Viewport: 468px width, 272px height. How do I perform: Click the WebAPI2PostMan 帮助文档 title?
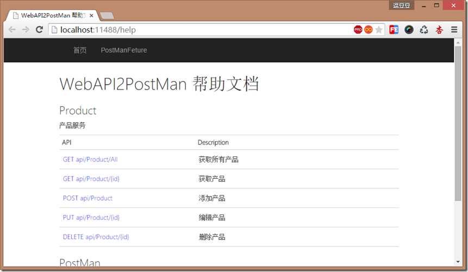159,84
